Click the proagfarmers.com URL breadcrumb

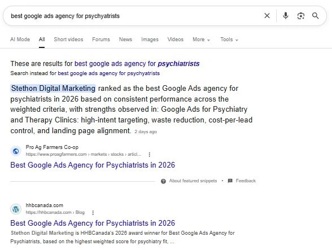83,154
